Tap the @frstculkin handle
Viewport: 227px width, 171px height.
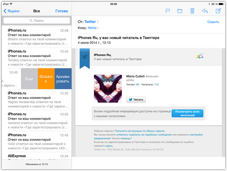tap(152, 76)
